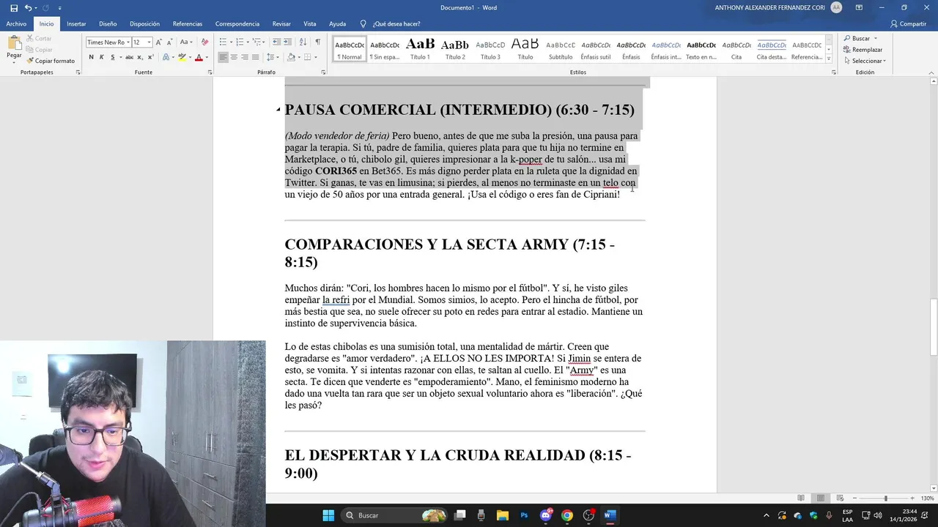938x527 pixels.
Task: Apply the red font color
Action: pyautogui.click(x=199, y=57)
